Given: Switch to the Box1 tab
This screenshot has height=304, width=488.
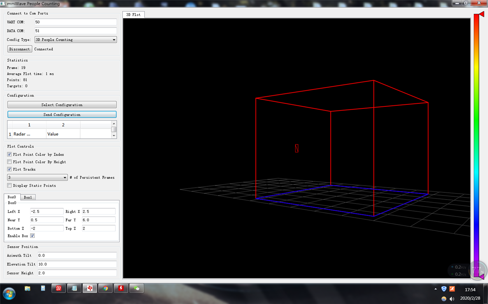Looking at the screenshot, I should [x=28, y=197].
